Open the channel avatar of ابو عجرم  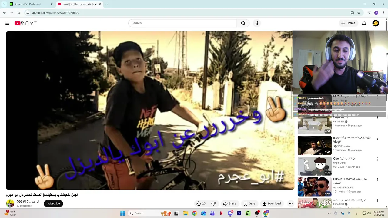[10, 203]
